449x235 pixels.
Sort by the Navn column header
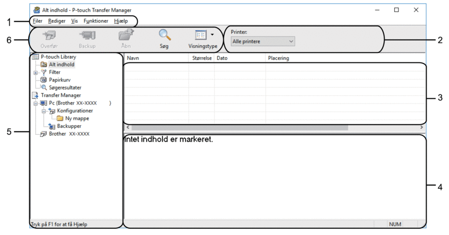(156, 58)
